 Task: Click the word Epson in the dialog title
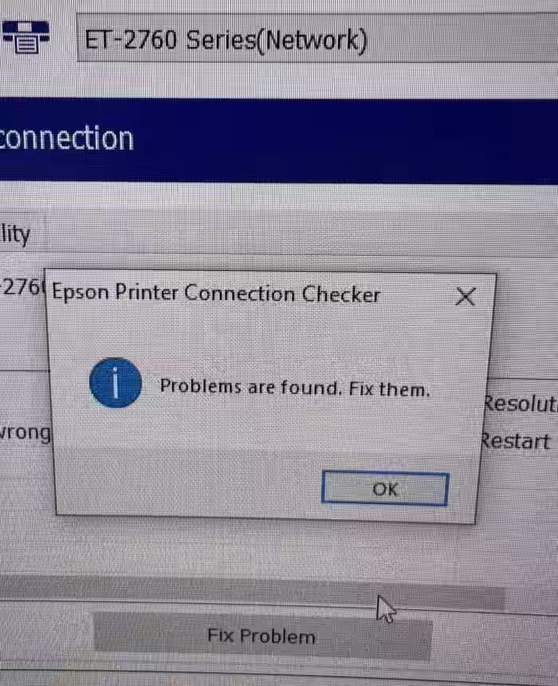(x=80, y=292)
